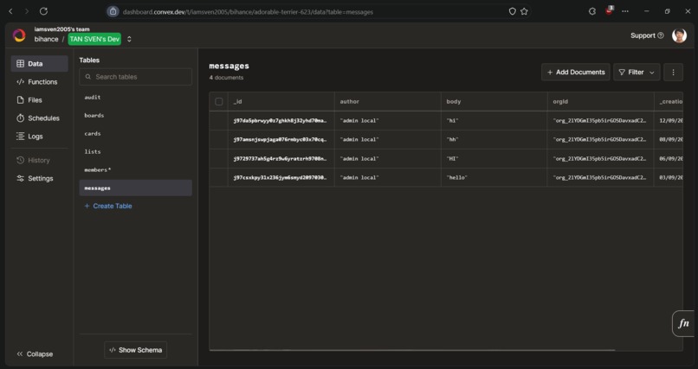Open the fn function runner button
Viewport: 698px width, 369px height.
(683, 323)
